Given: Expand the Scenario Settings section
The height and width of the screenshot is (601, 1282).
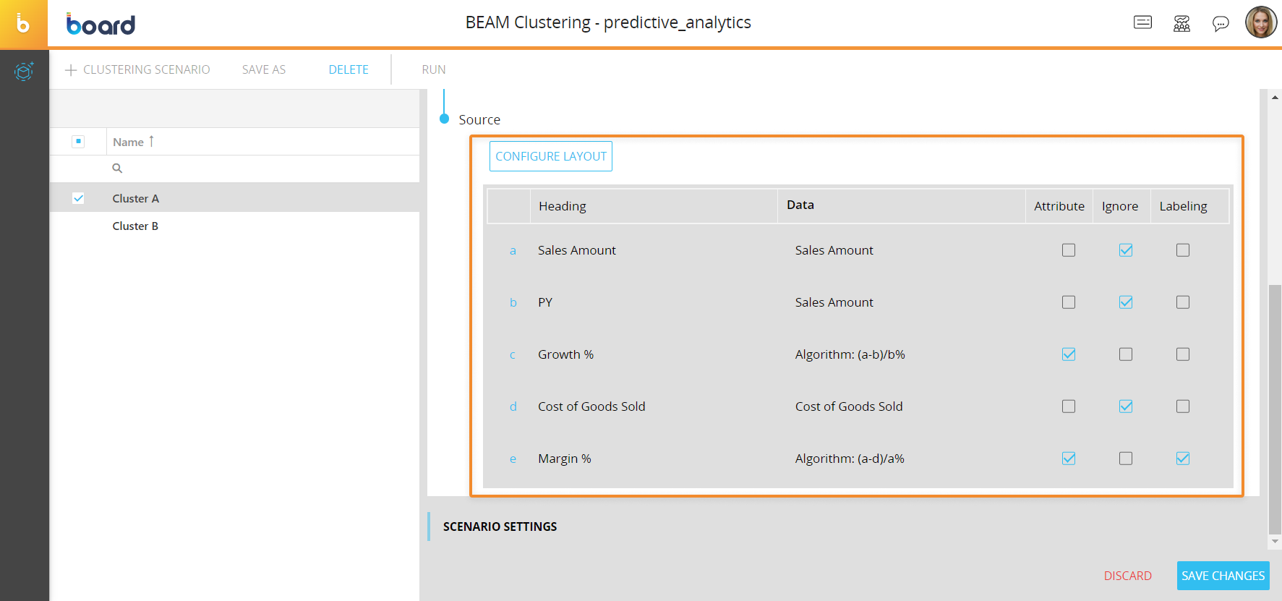Looking at the screenshot, I should coord(500,527).
